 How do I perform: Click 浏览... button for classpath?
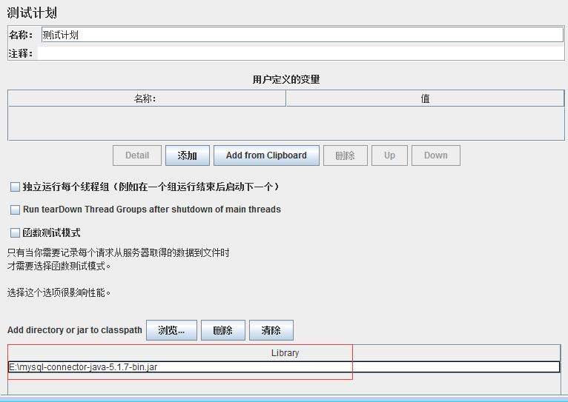(x=171, y=330)
